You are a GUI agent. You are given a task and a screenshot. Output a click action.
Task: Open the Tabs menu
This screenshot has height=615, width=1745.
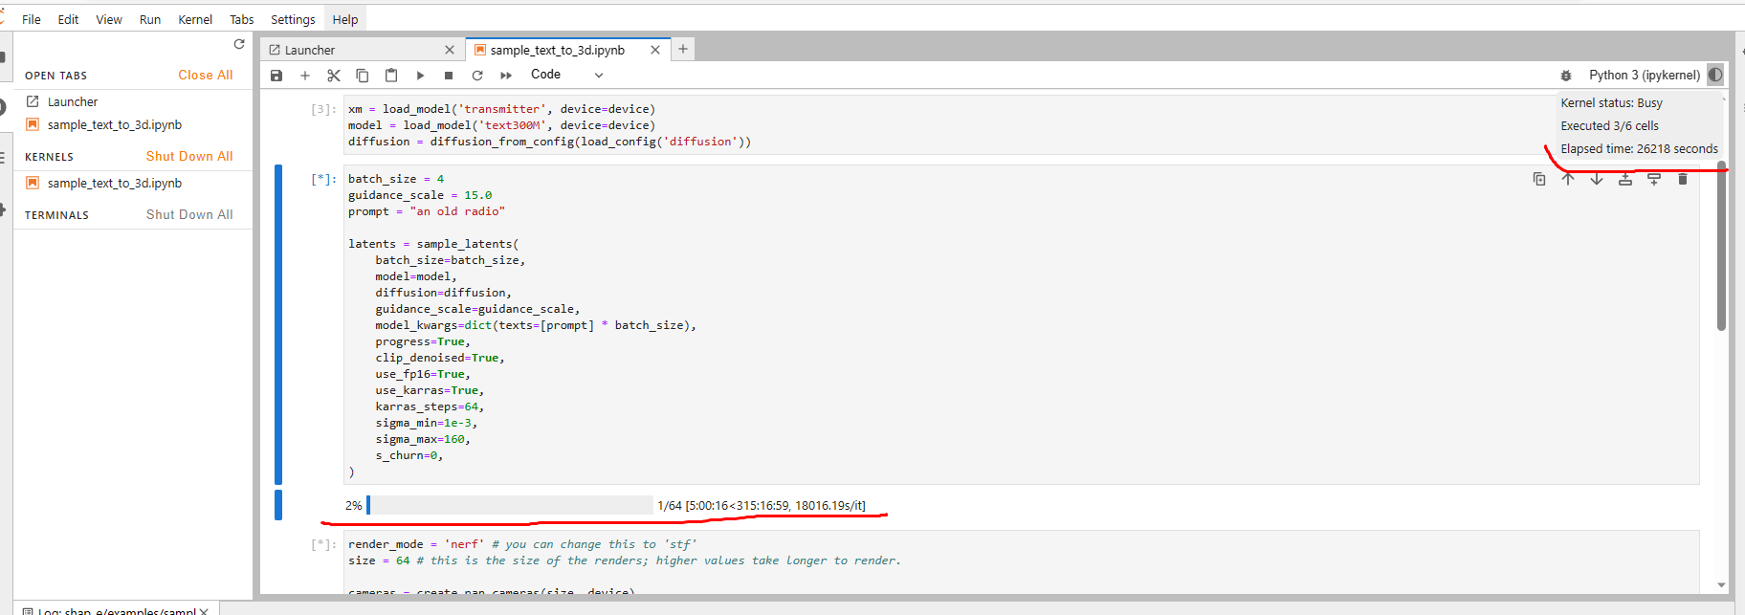point(242,19)
